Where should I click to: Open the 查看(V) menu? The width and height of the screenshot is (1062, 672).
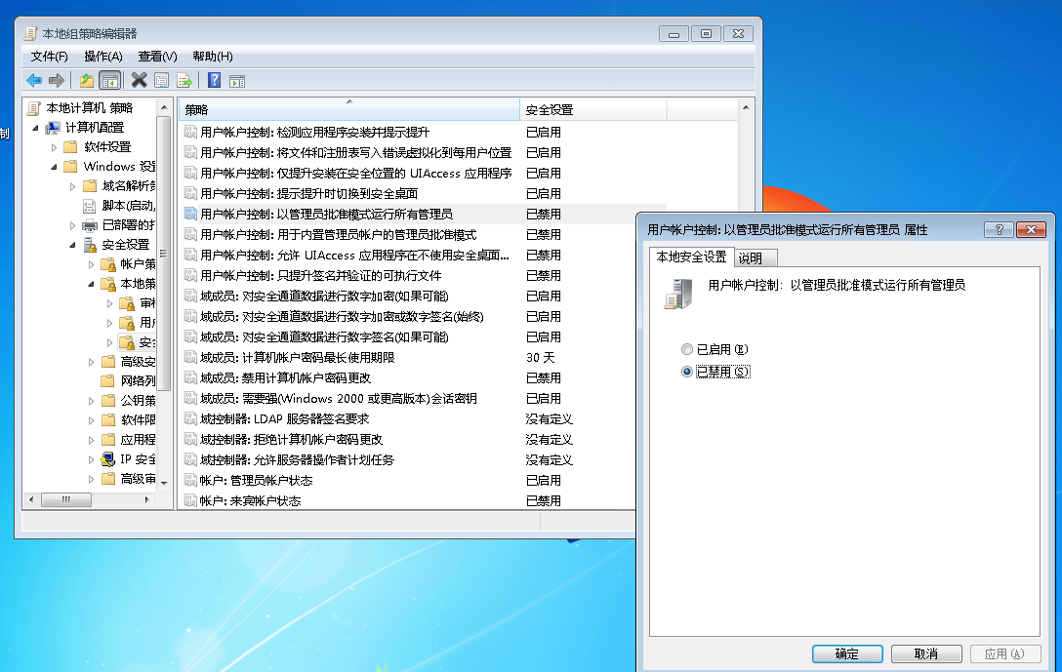click(157, 57)
